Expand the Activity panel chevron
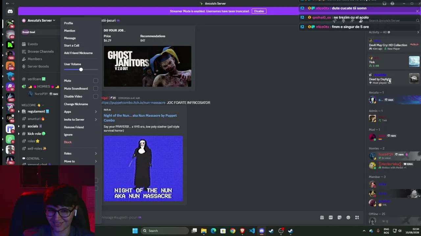This screenshot has width=421, height=236. 418,32
